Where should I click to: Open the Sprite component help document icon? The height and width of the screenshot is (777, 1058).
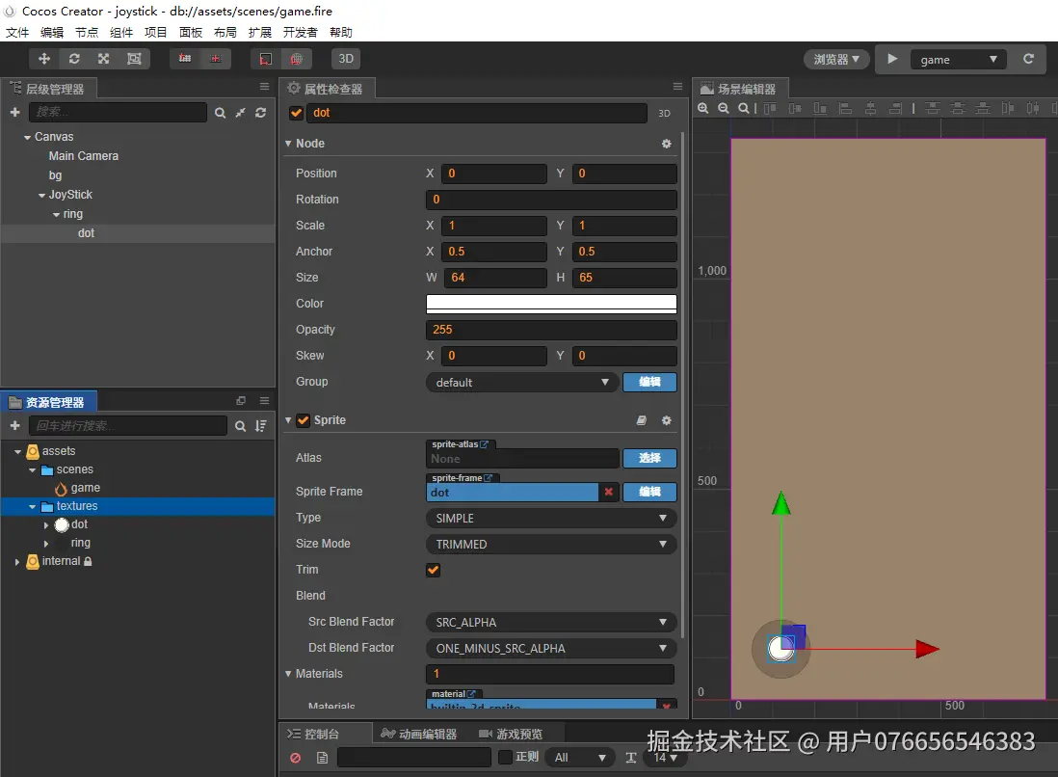pos(642,420)
